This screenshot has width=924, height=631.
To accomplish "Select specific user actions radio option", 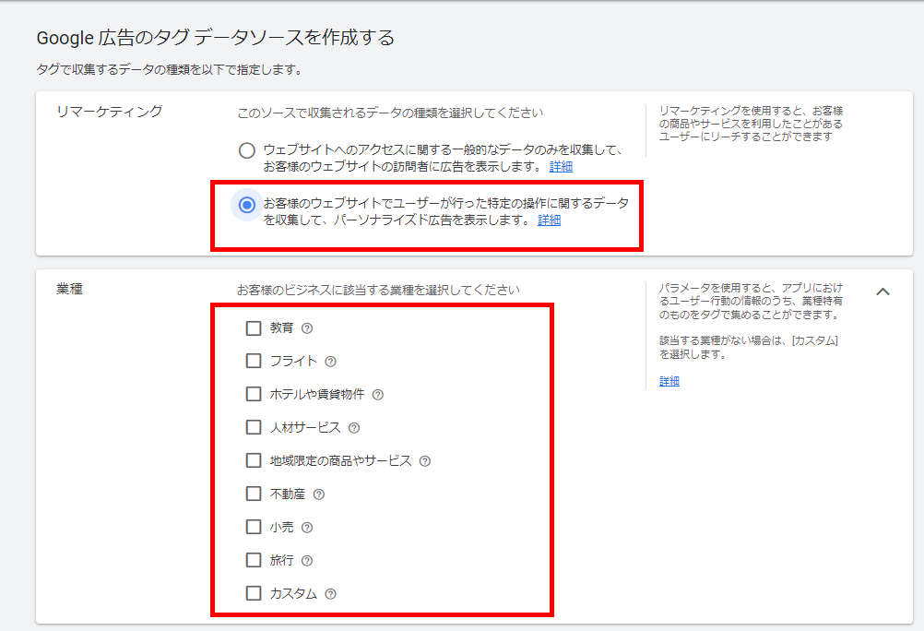I will click(x=246, y=205).
